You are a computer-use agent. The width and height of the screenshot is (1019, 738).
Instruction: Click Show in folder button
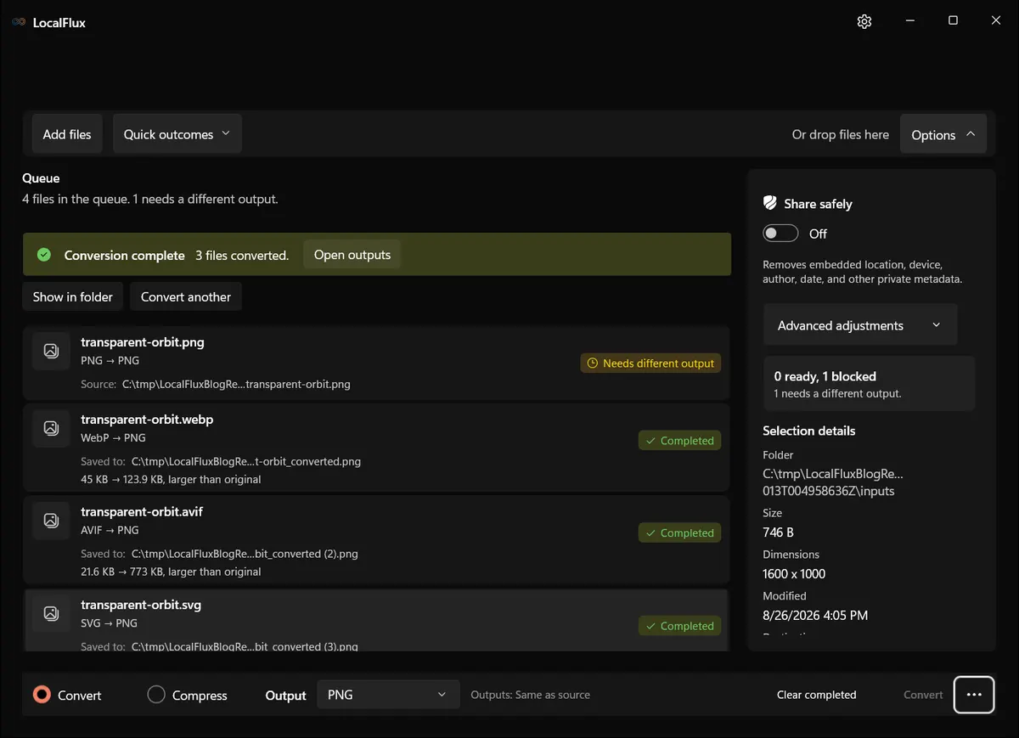tap(73, 297)
